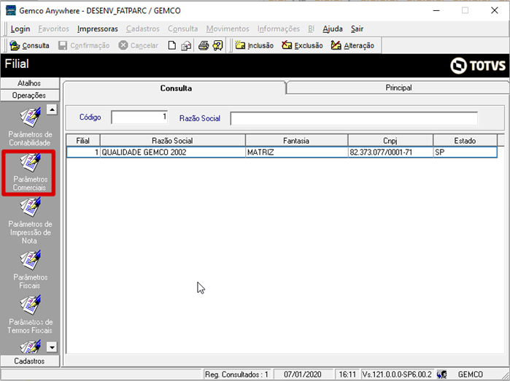Expand the Operações sidebar section
The width and height of the screenshot is (510, 381).
[30, 96]
